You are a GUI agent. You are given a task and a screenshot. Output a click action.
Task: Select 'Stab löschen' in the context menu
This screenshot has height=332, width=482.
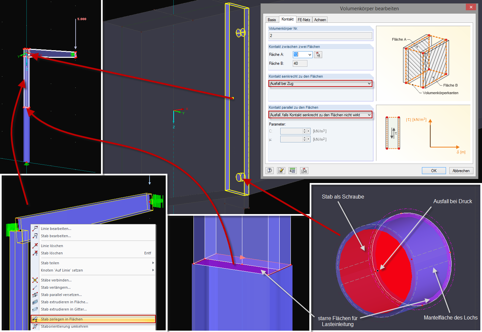[x=93, y=253]
